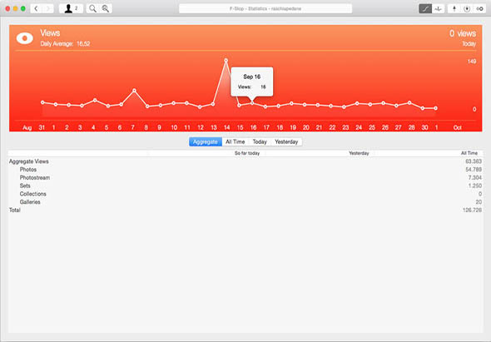
Task: Click the peak data point at Sep 14
Action: 226,60
